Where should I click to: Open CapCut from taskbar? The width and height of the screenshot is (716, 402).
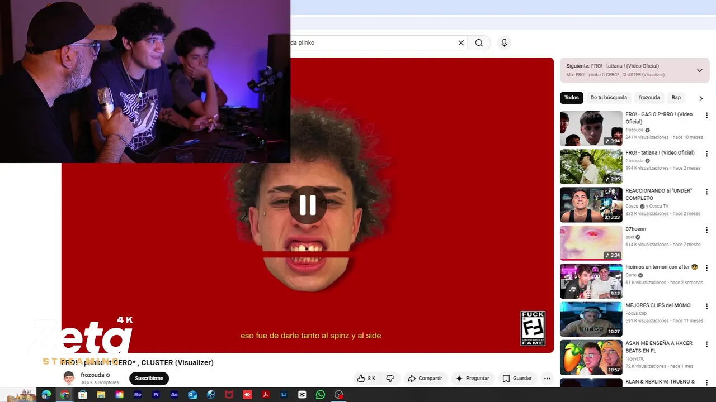point(302,395)
